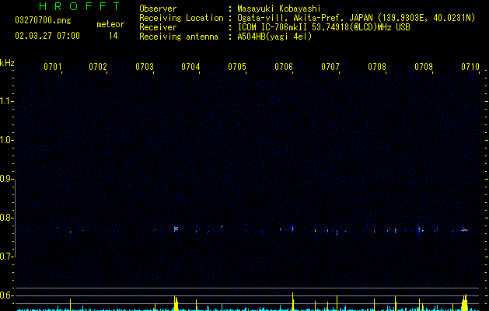Click the 0706 time marker
The width and height of the screenshot is (489, 311).
click(284, 67)
